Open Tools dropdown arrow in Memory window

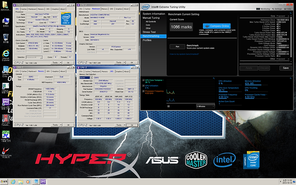[60, 125]
